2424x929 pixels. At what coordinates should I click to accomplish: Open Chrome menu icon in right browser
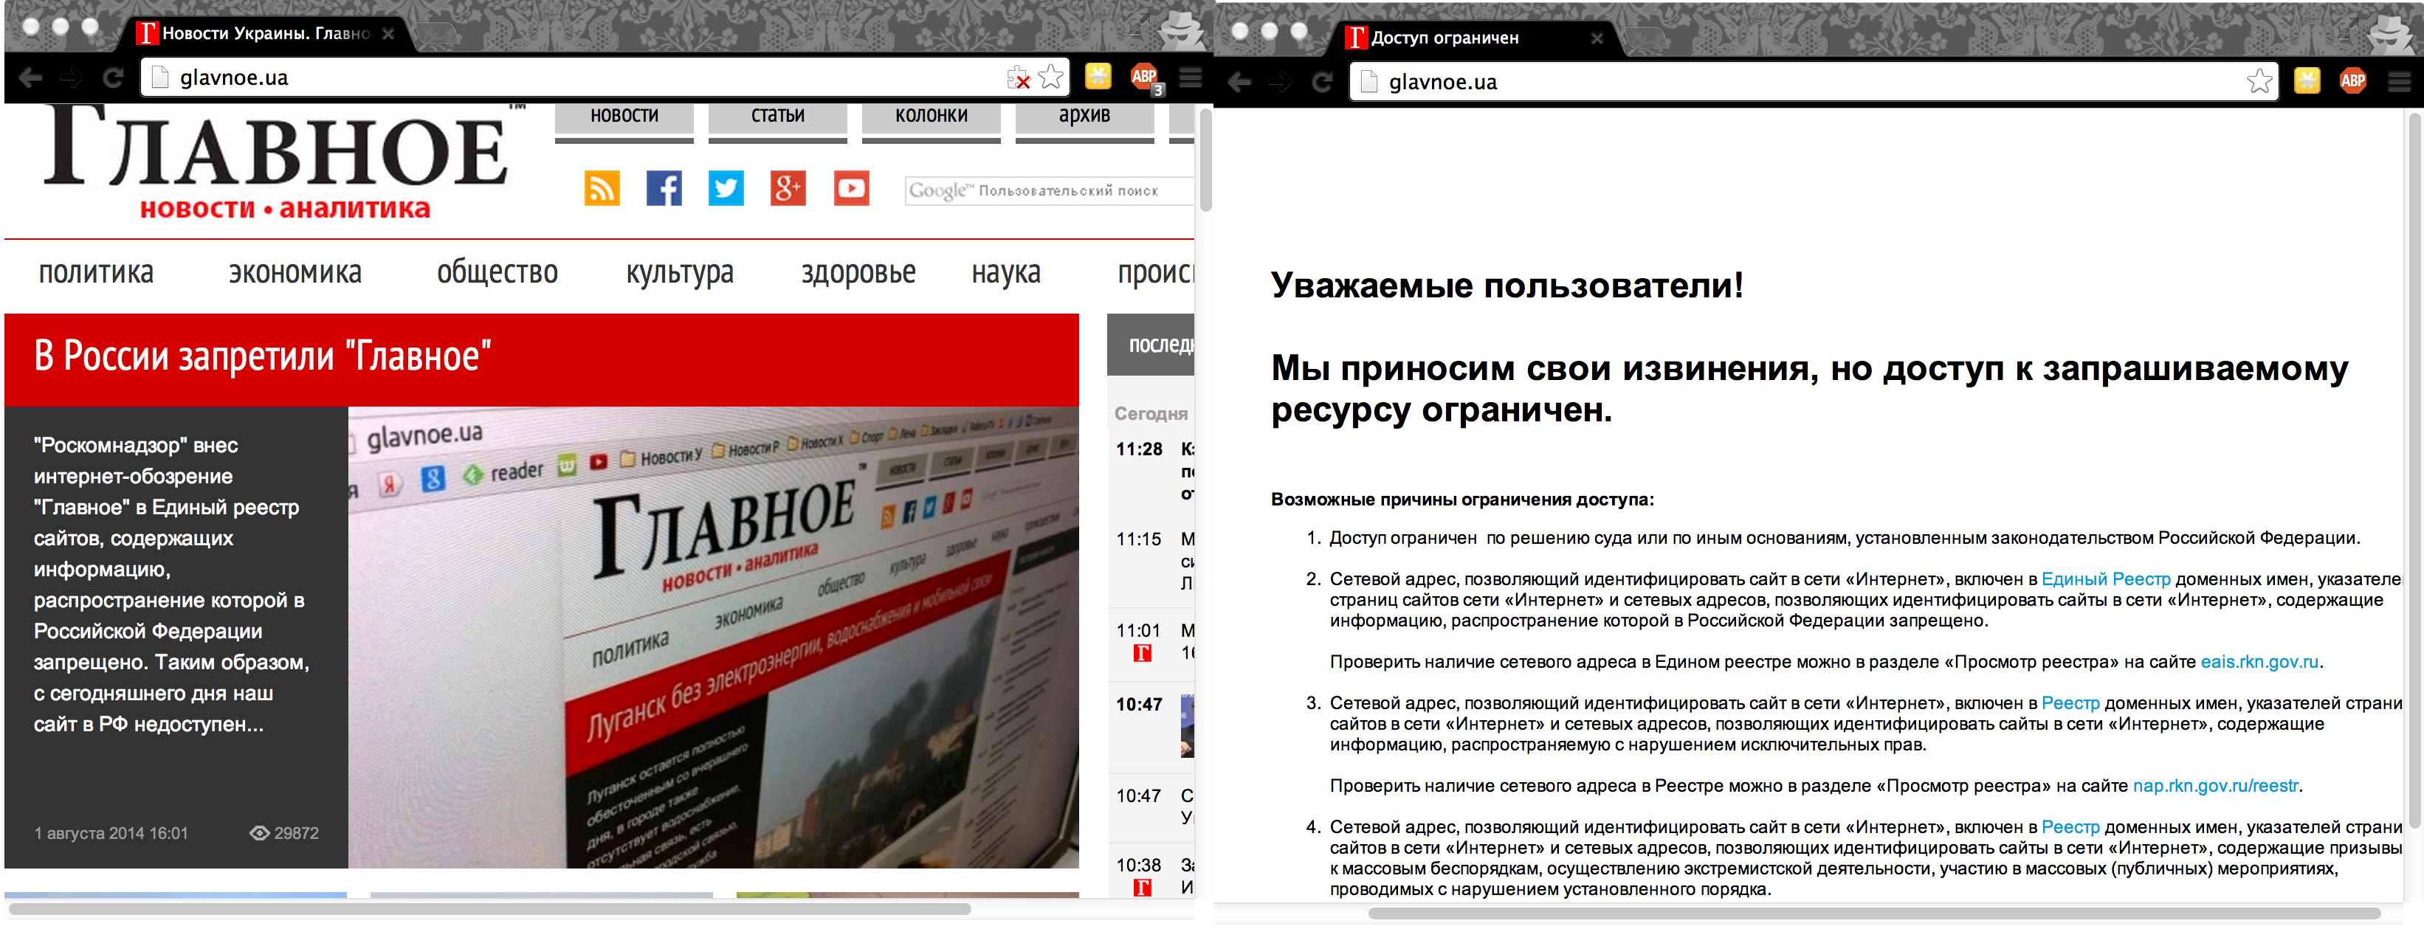(2399, 82)
